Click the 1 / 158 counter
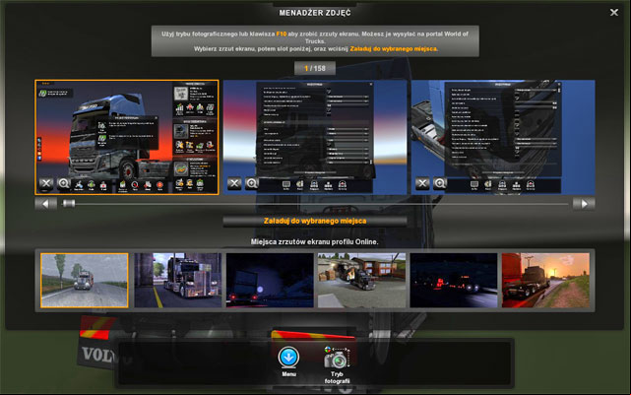 (x=315, y=68)
